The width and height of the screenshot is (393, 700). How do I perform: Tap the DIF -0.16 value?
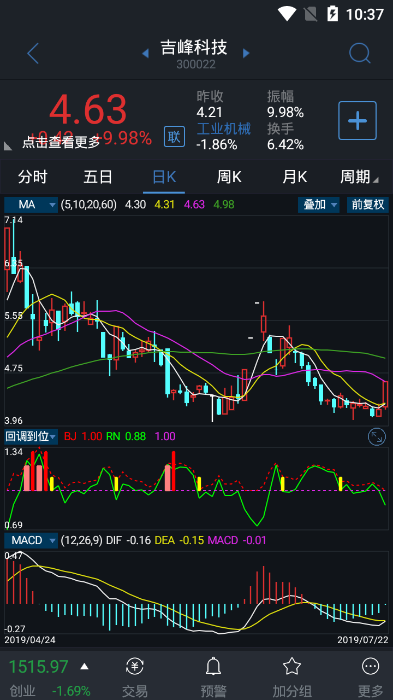(x=128, y=540)
